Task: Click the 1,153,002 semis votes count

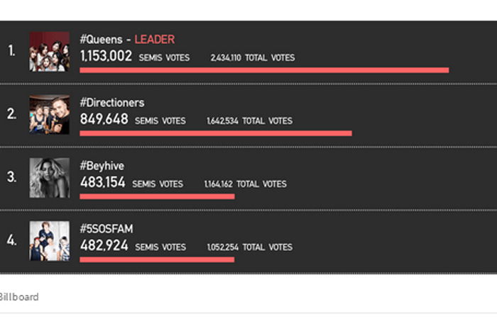Action: pos(106,56)
